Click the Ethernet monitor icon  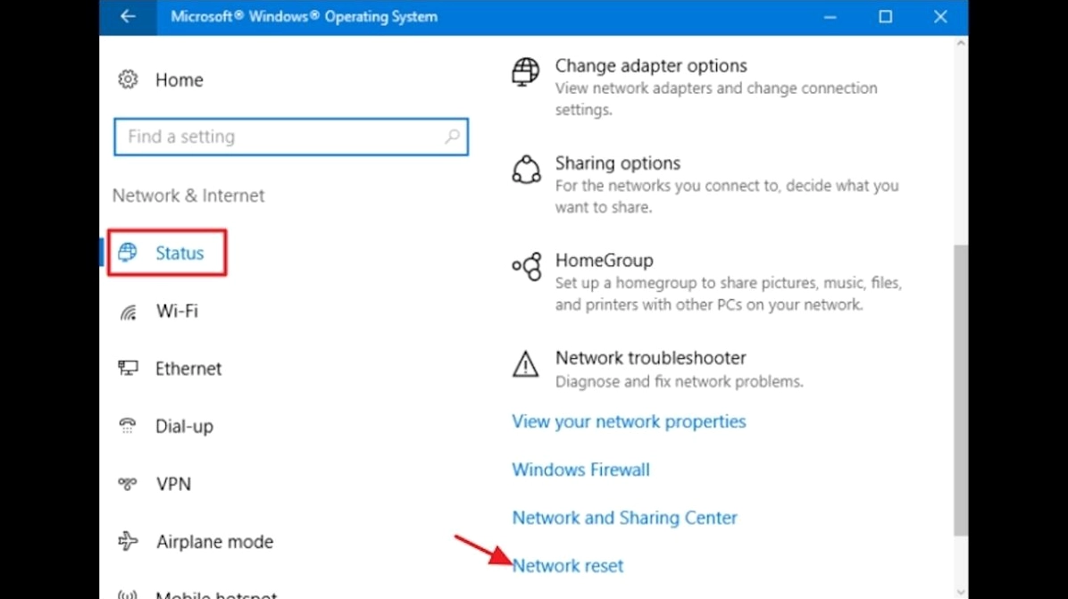[x=128, y=369]
